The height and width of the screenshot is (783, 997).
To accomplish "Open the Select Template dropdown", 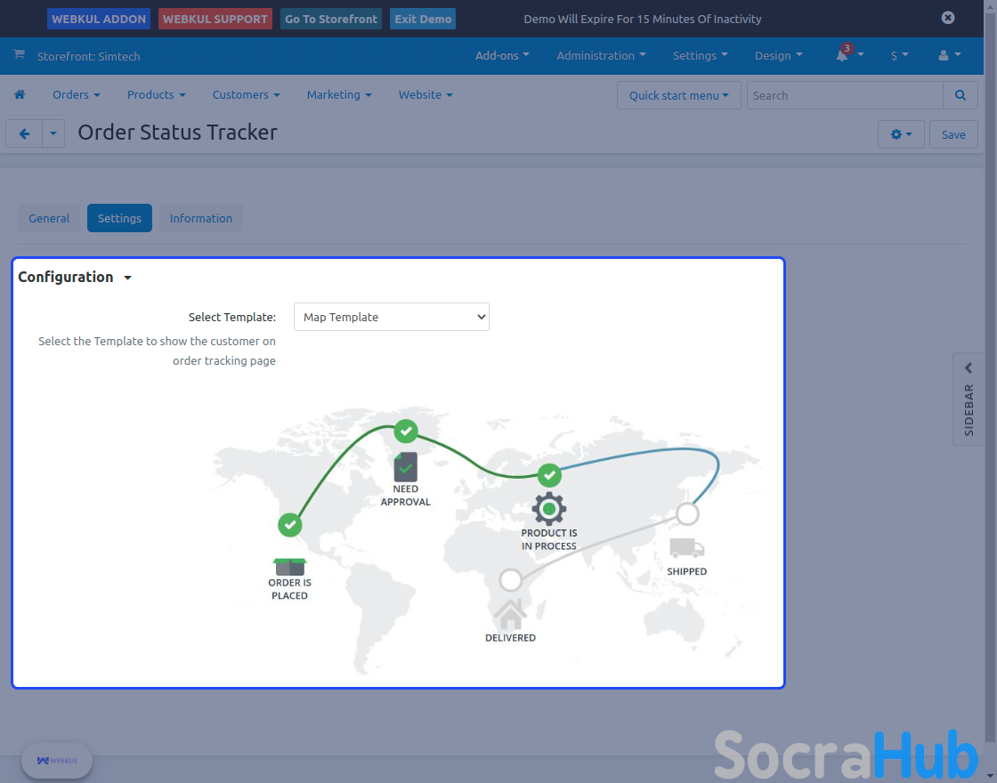I will click(392, 317).
